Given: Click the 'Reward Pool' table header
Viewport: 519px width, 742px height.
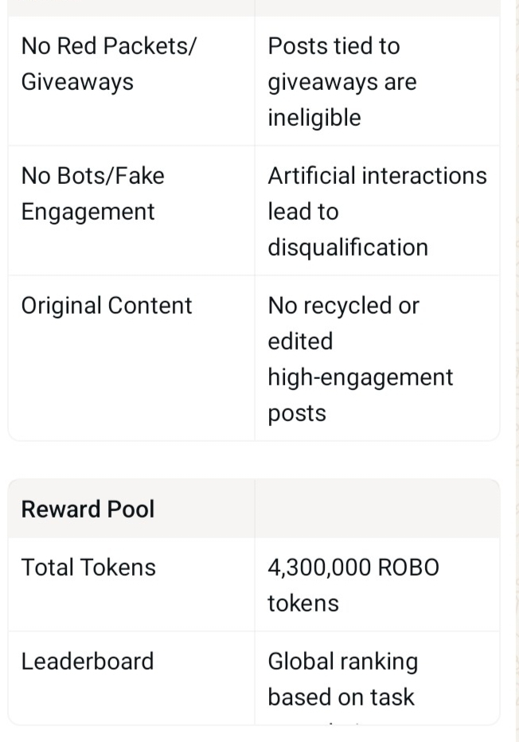Looking at the screenshot, I should tap(88, 510).
